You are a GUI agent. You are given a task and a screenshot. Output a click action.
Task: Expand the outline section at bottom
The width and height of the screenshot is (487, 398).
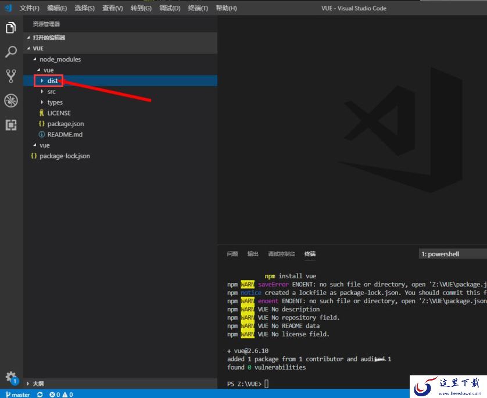28,383
